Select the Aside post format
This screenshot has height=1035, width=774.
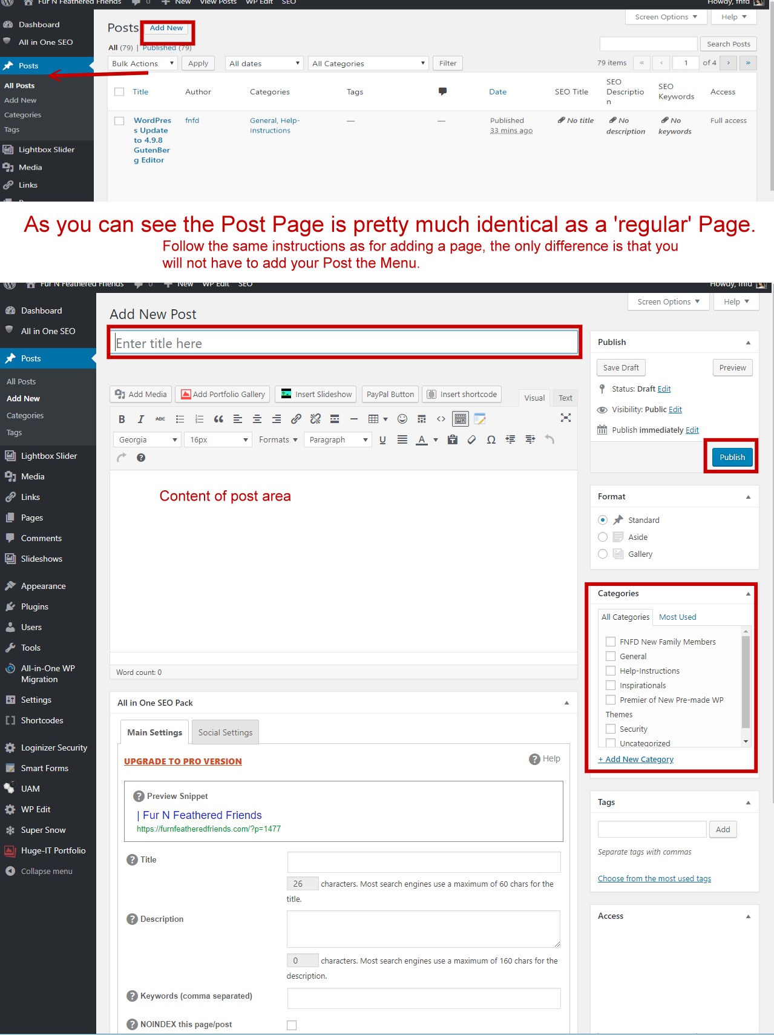point(603,537)
